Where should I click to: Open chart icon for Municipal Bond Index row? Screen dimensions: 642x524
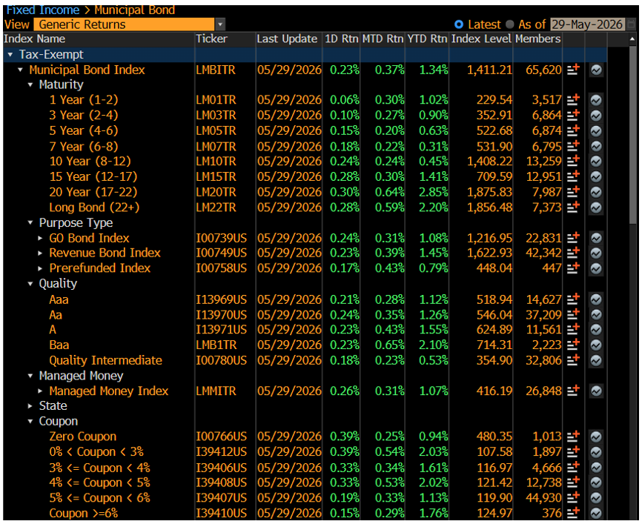(596, 70)
